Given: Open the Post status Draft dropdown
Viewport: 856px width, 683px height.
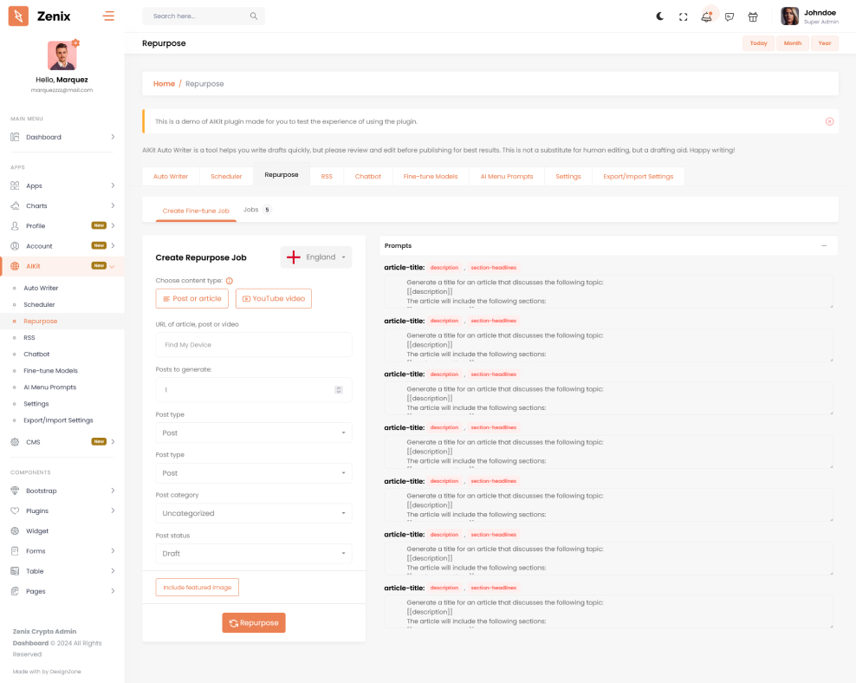Looking at the screenshot, I should (254, 554).
